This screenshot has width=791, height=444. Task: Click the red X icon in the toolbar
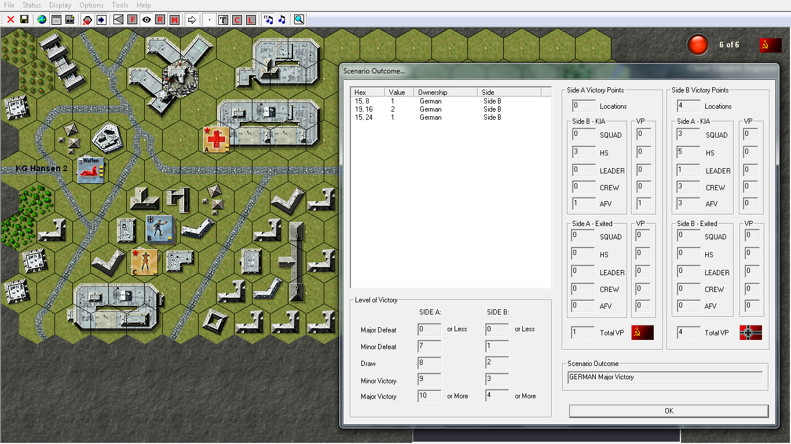(10, 20)
